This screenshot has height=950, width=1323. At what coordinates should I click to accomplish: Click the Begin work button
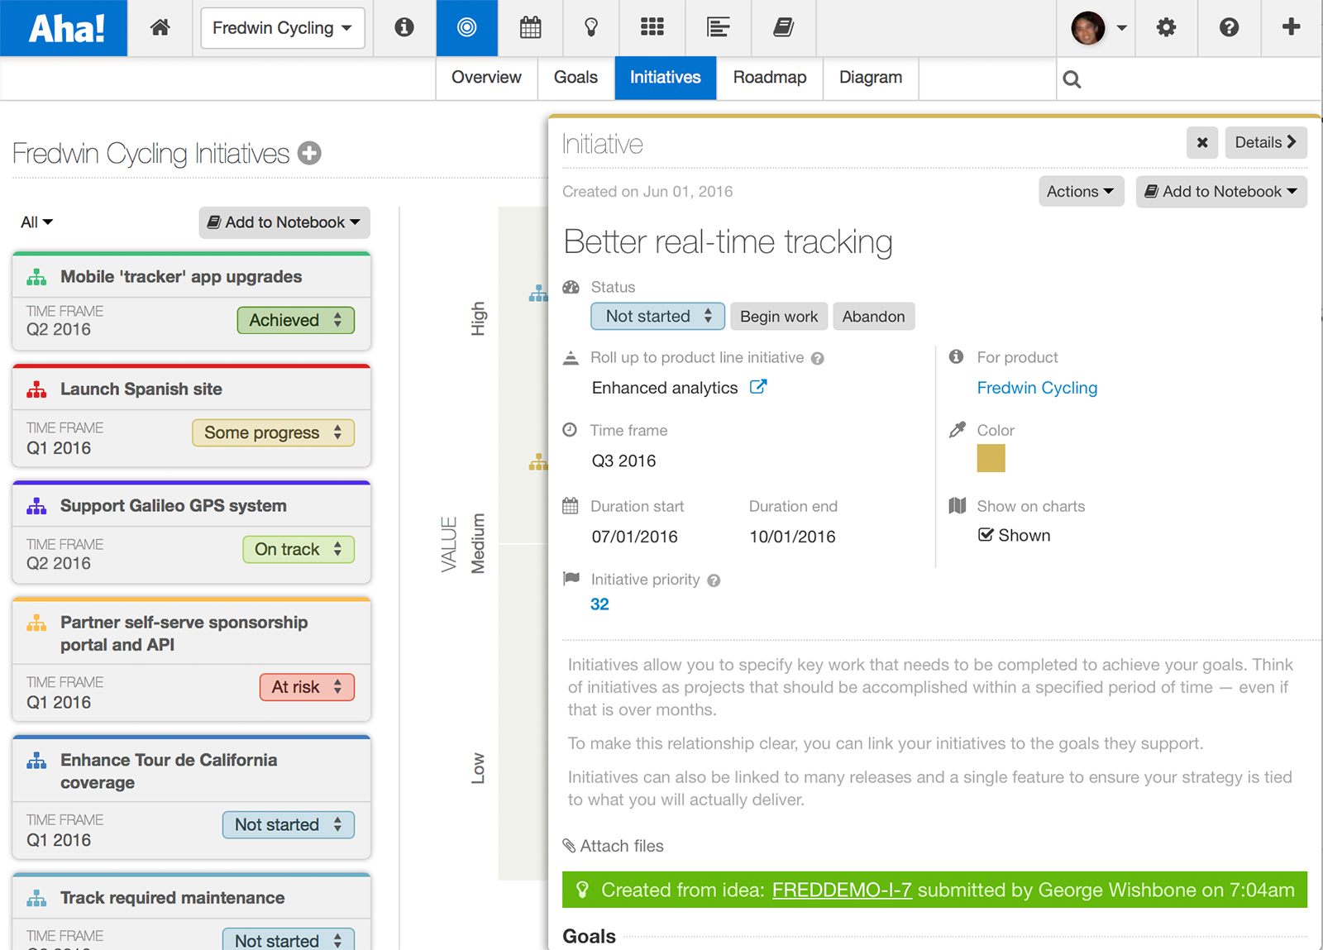(x=779, y=317)
